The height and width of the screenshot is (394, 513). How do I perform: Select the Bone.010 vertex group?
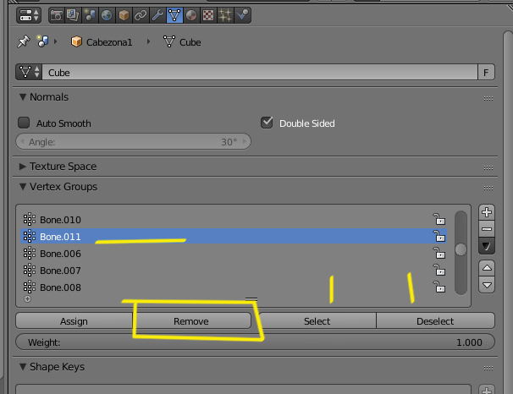(x=234, y=220)
